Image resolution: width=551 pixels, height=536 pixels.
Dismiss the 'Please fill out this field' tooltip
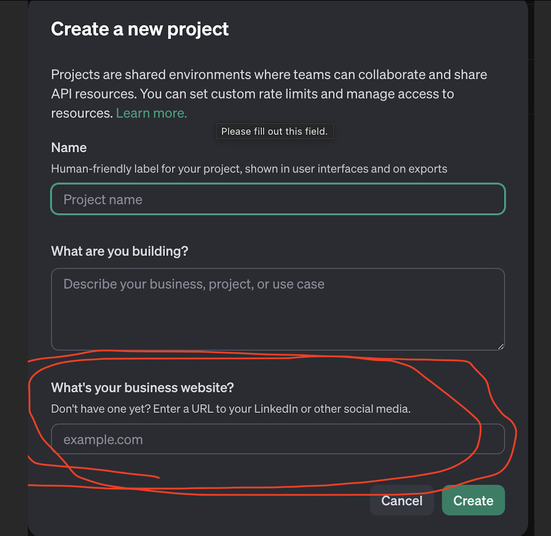[274, 131]
